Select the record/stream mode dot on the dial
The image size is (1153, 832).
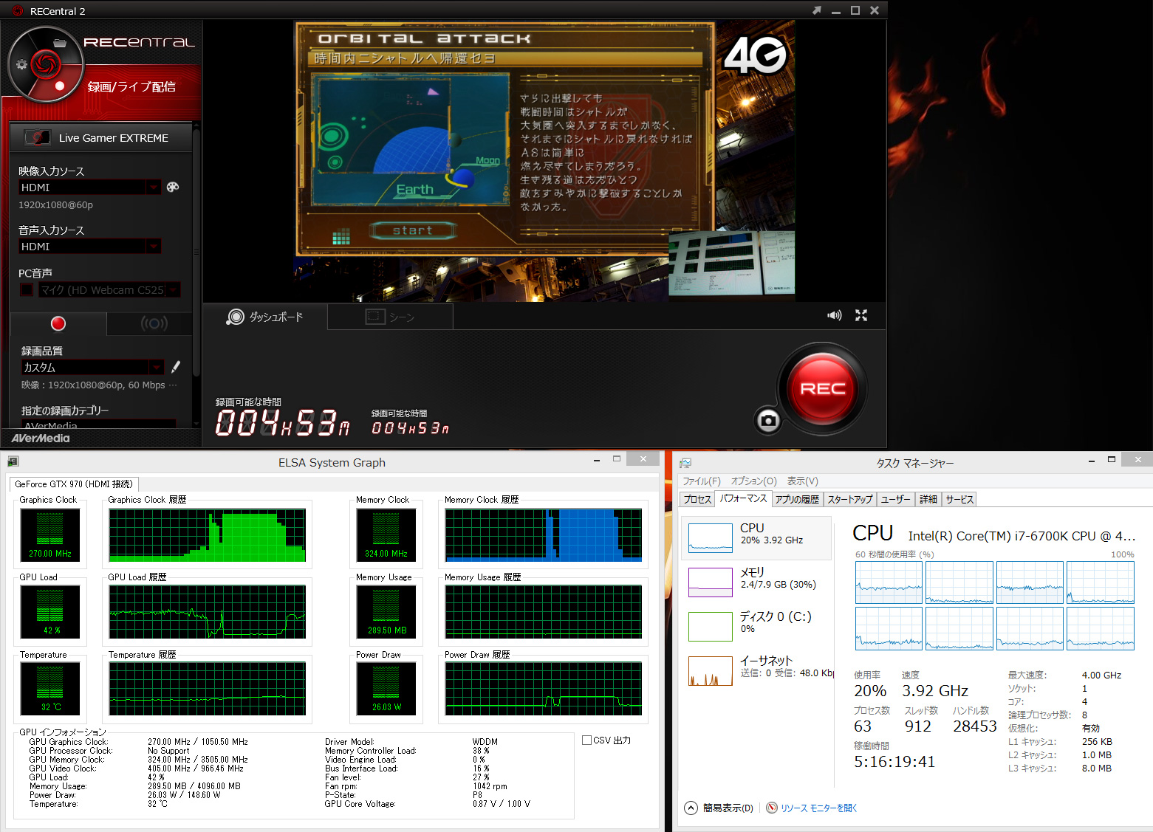[60, 86]
